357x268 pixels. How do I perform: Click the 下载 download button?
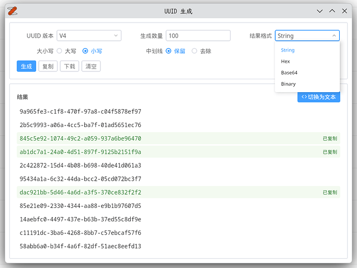coord(69,66)
